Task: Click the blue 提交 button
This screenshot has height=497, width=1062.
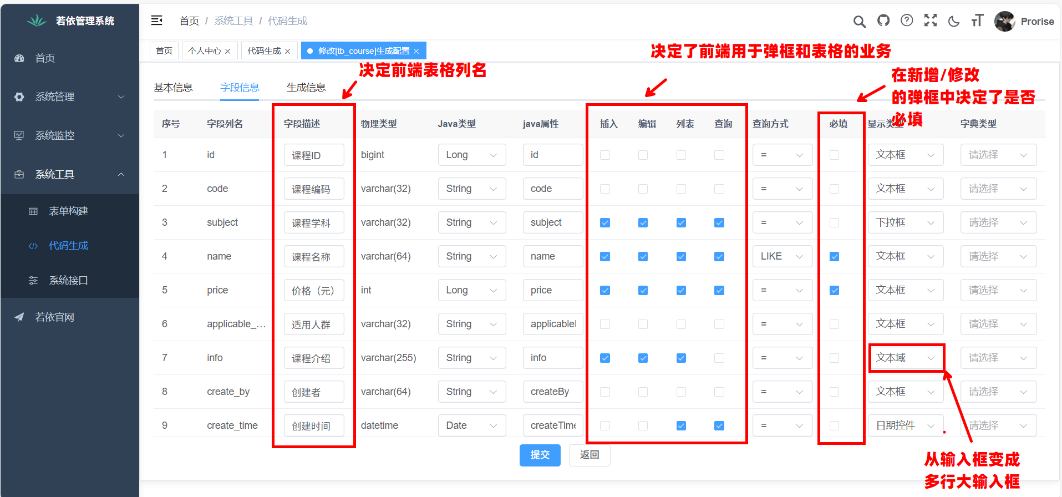Action: (x=540, y=455)
